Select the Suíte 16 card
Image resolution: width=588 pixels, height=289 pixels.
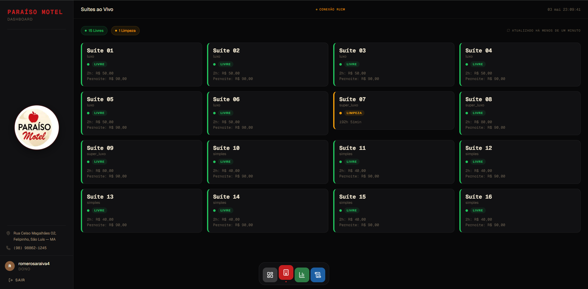tap(520, 211)
